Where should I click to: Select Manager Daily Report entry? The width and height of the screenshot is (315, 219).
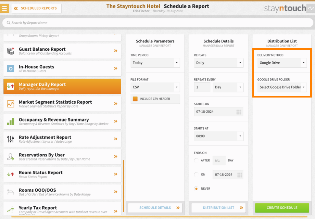[x=62, y=86]
